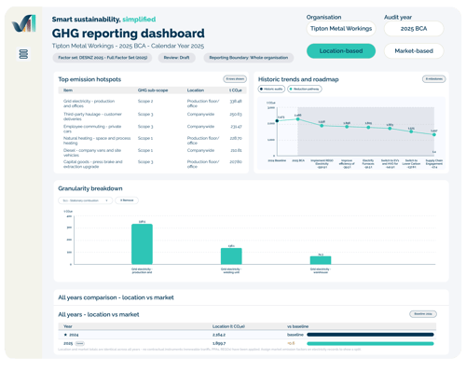
Task: Switch to Location-based reporting
Action: (x=341, y=51)
